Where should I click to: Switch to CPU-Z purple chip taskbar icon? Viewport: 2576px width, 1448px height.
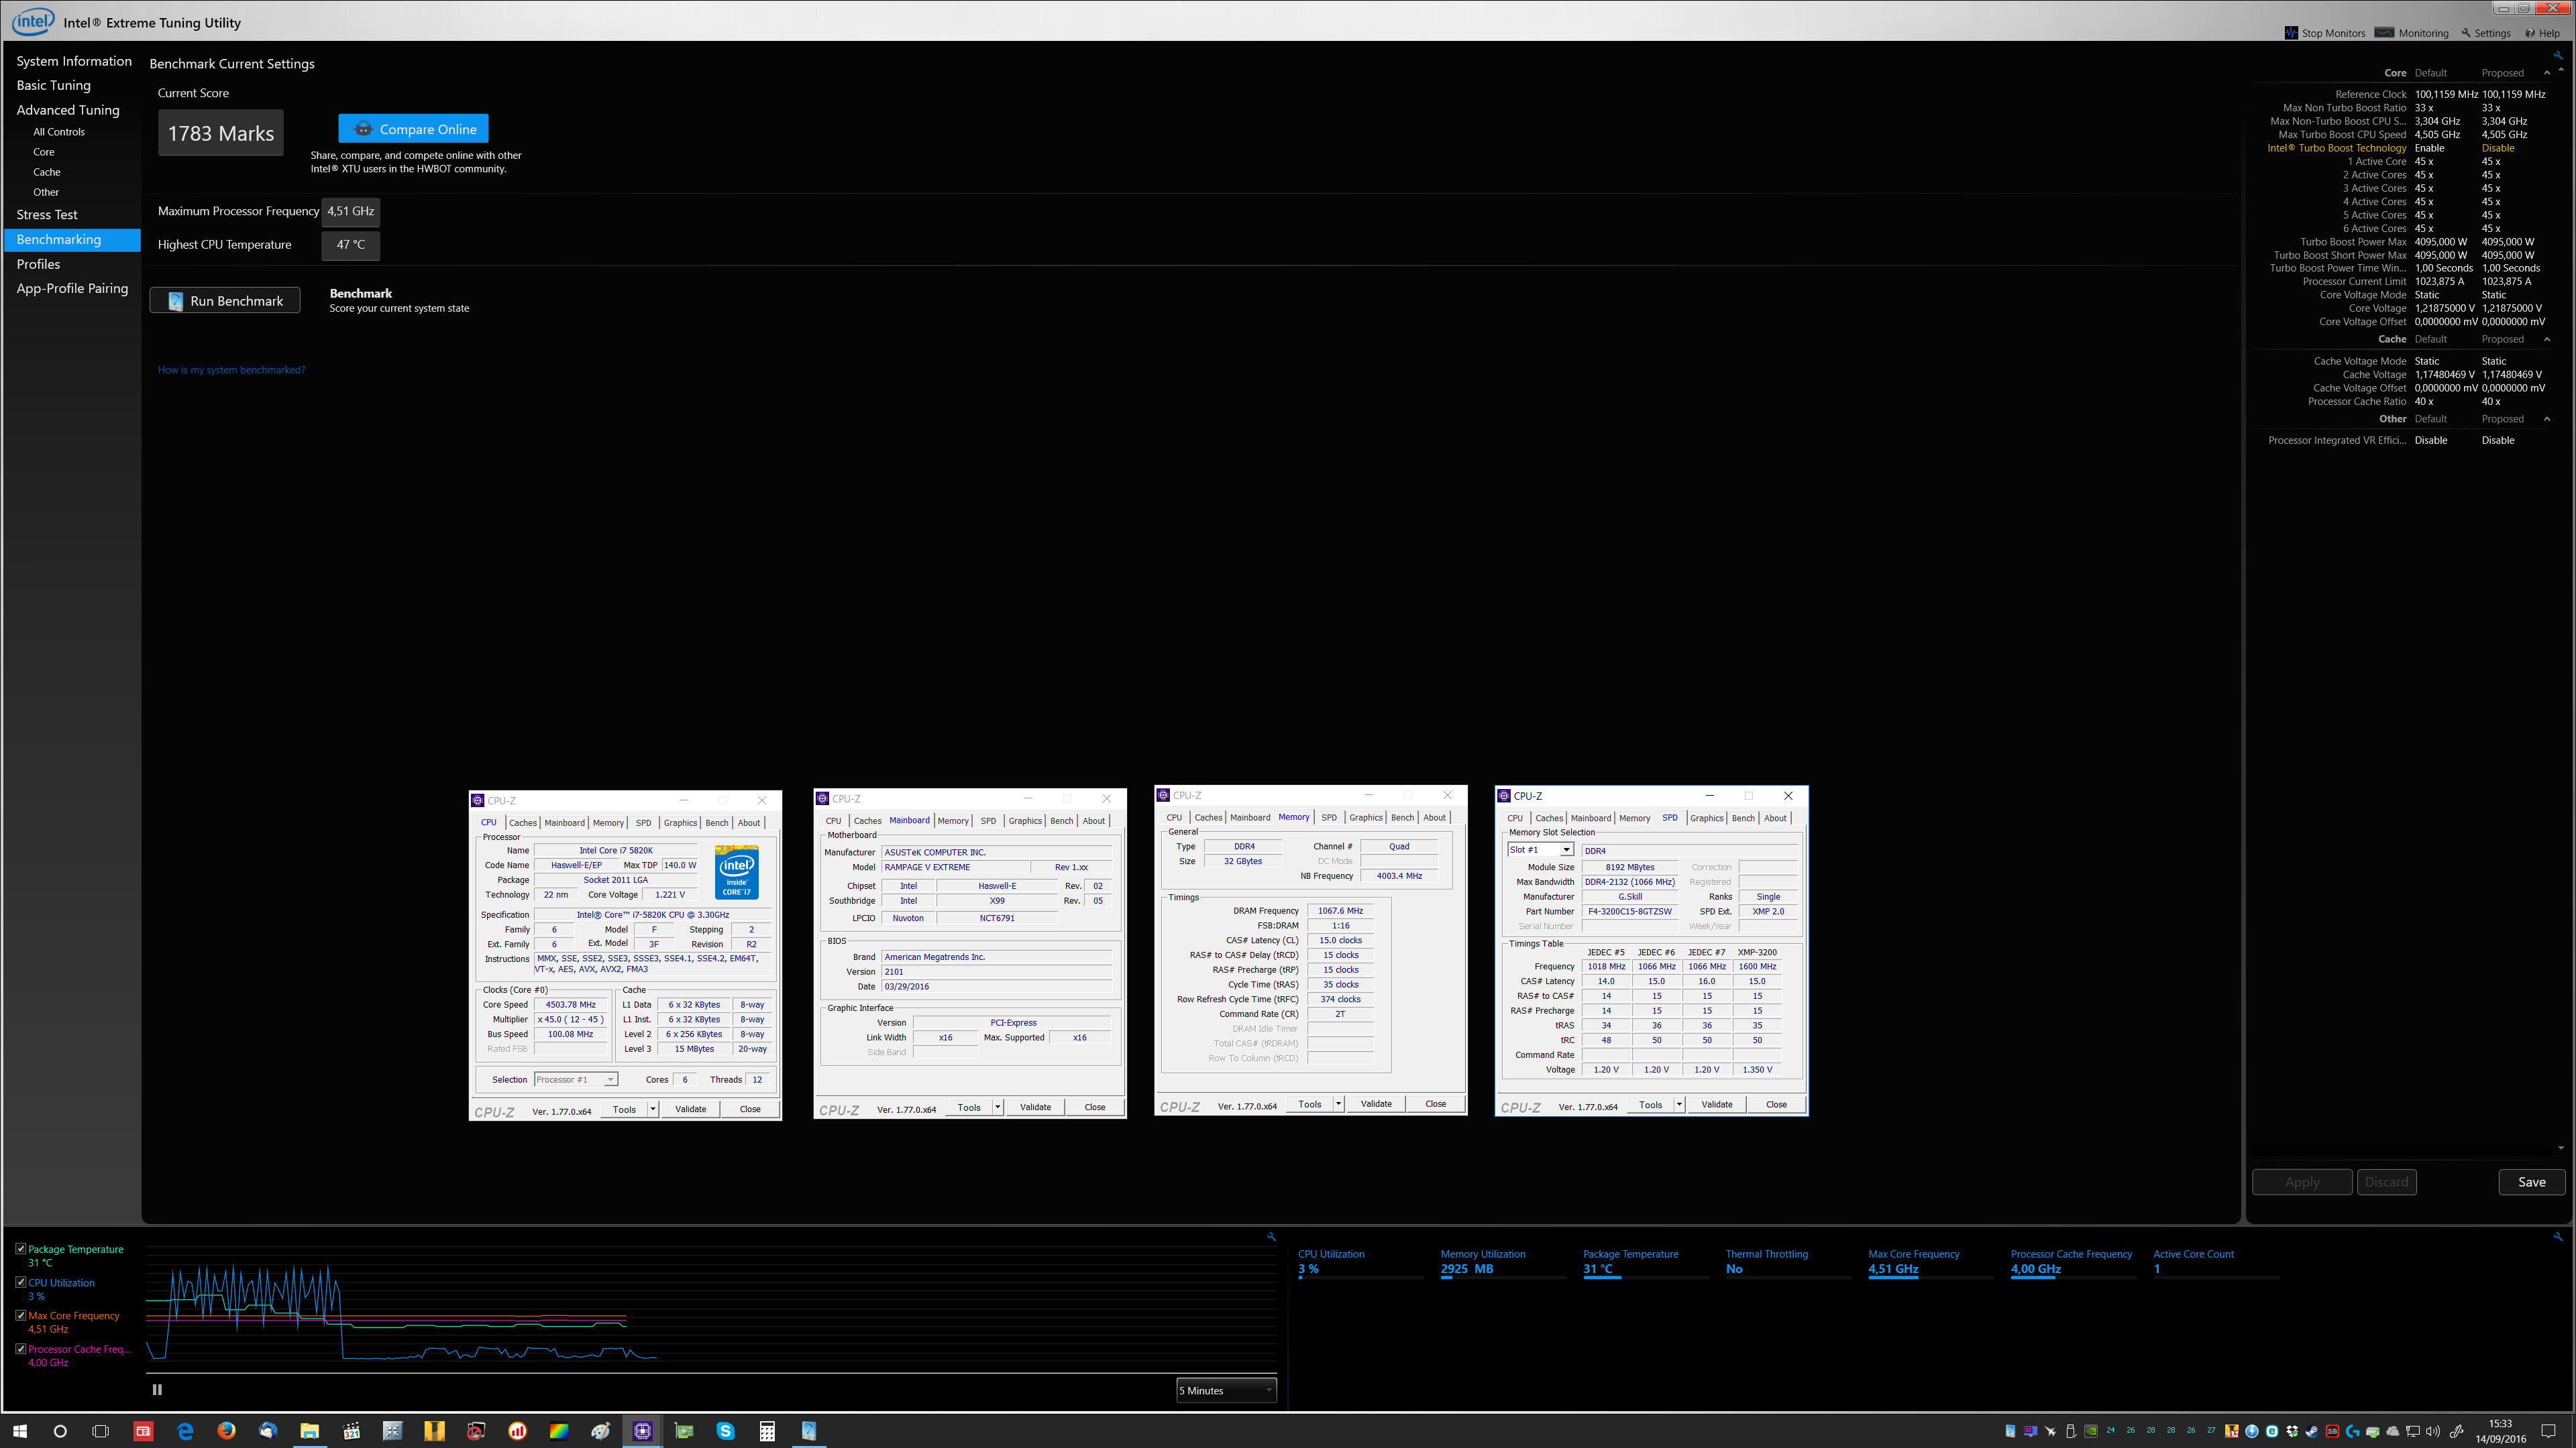point(643,1431)
